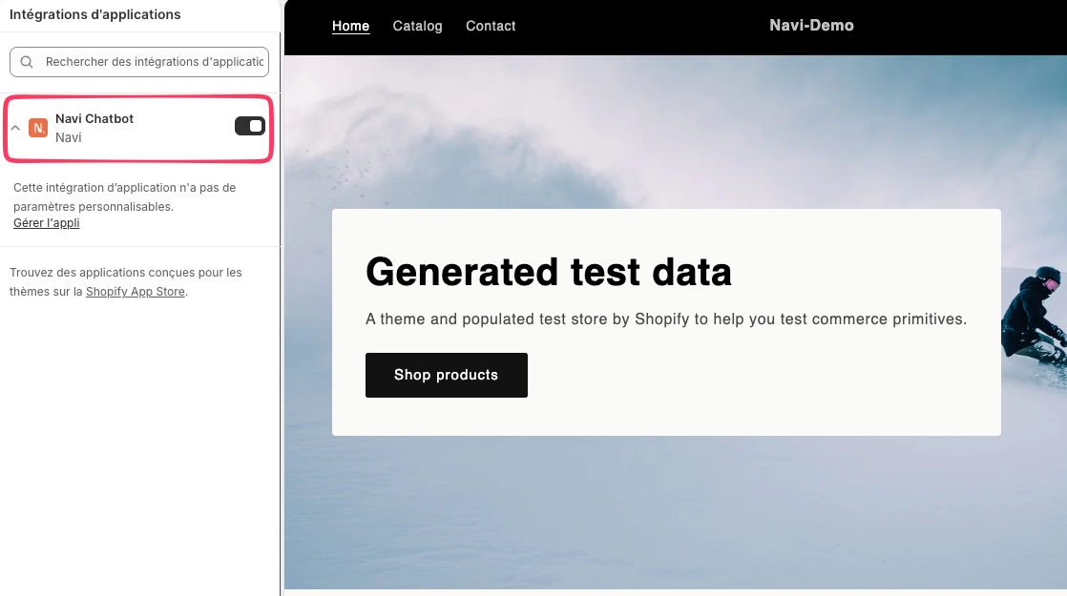The width and height of the screenshot is (1067, 596).
Task: Open the Gérer l'appli link
Action: (46, 223)
